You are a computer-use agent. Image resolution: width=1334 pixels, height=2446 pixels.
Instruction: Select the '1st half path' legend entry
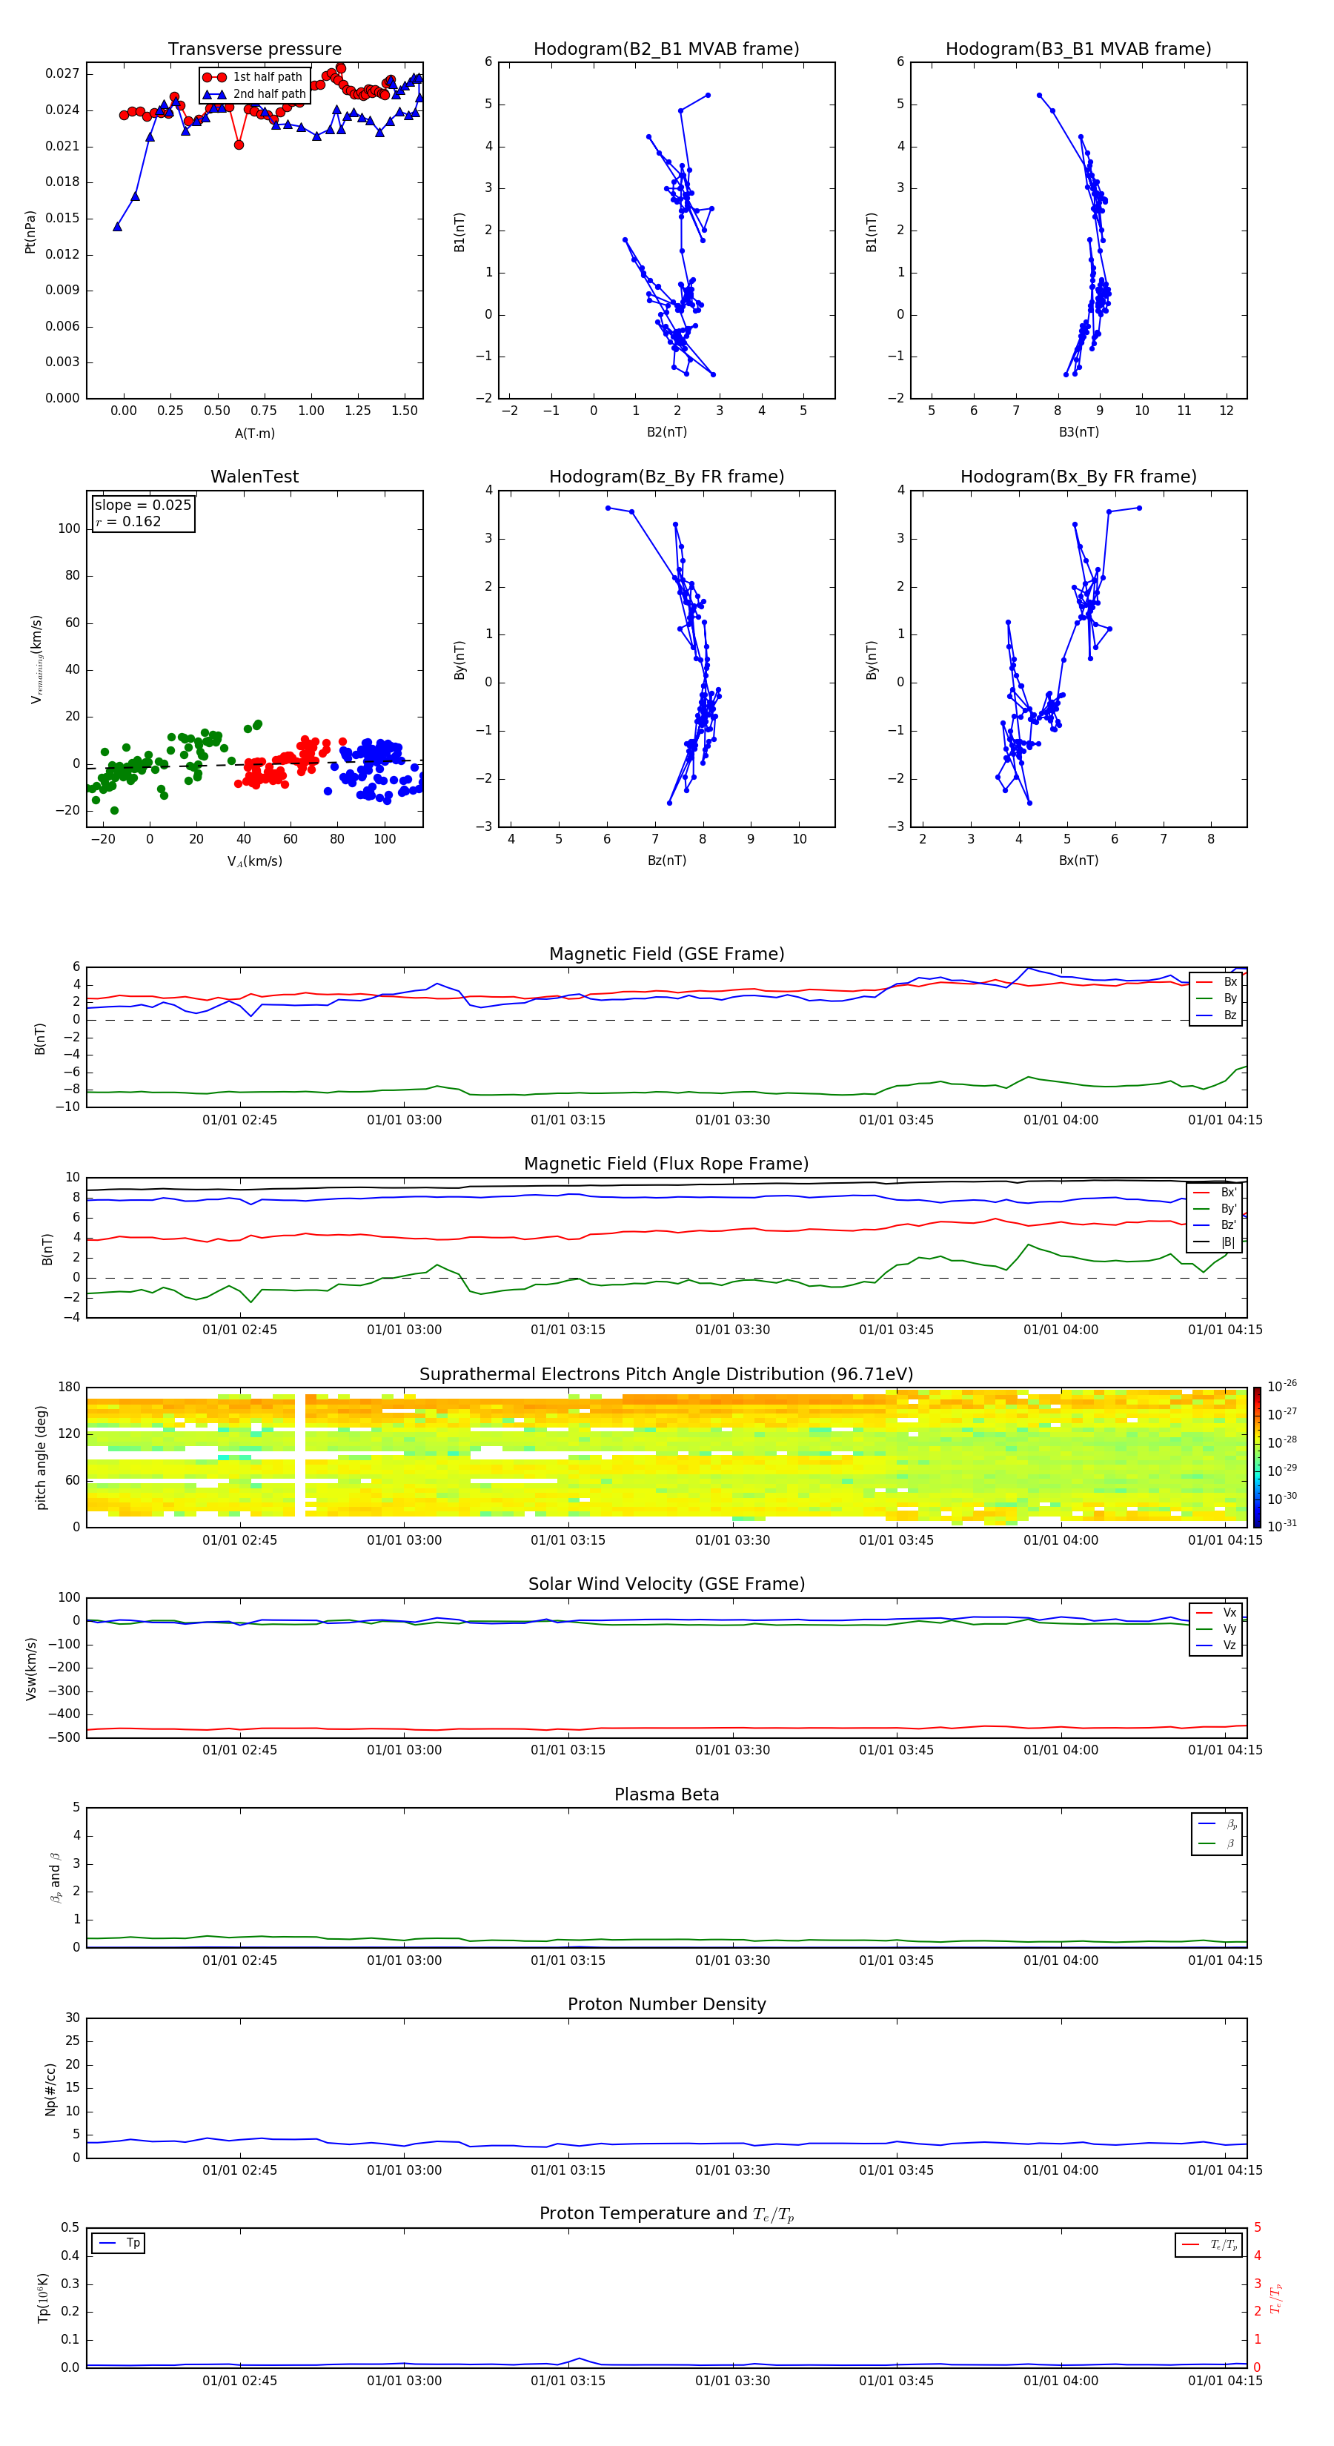pos(253,77)
